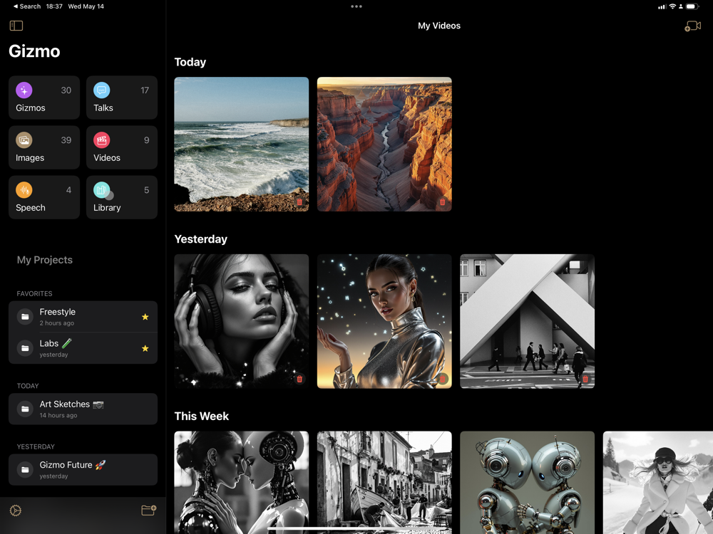Unfavorite Freestyle project star
The width and height of the screenshot is (713, 534).
tap(145, 317)
